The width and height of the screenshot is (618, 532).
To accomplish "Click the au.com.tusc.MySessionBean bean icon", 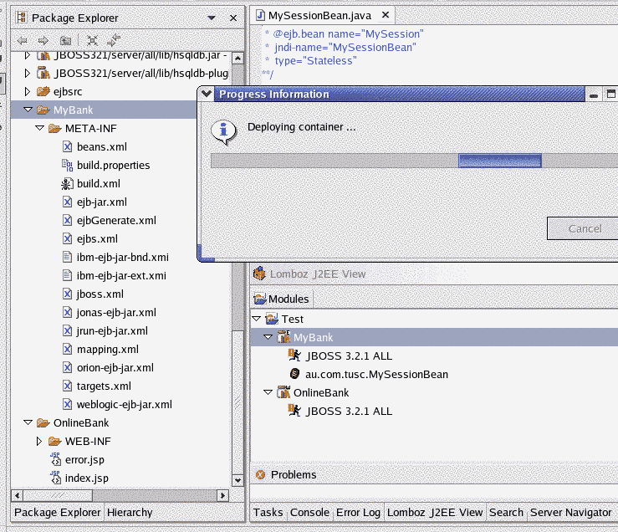I will (x=294, y=375).
